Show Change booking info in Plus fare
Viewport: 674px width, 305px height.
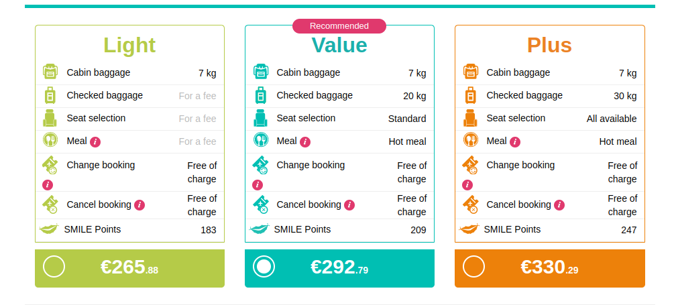pos(467,184)
